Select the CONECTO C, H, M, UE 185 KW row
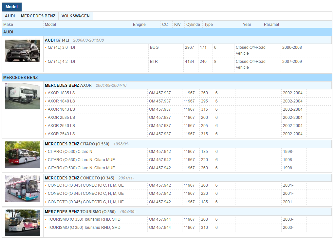The height and width of the screenshot is (239, 335). [x=187, y=202]
